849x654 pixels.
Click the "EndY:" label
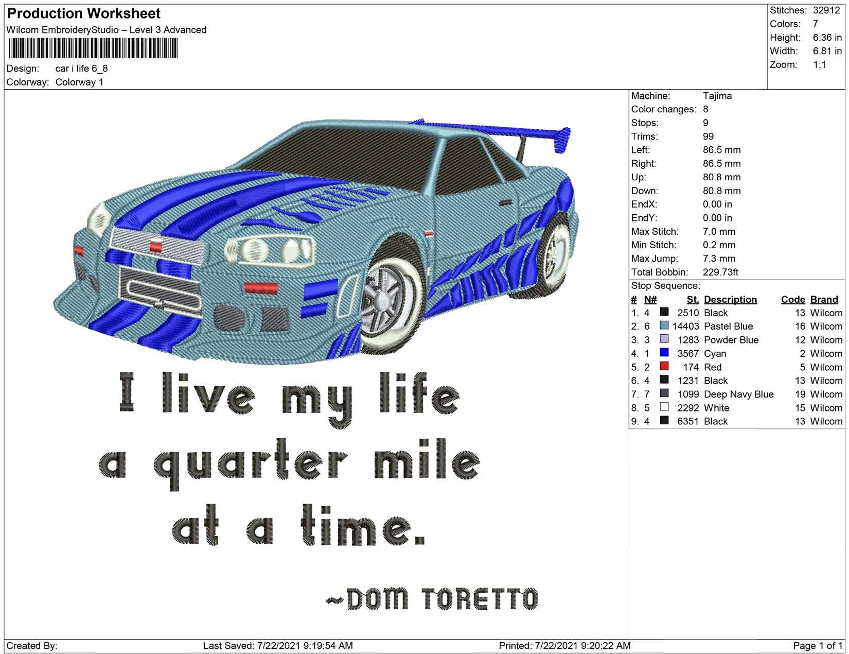click(644, 218)
